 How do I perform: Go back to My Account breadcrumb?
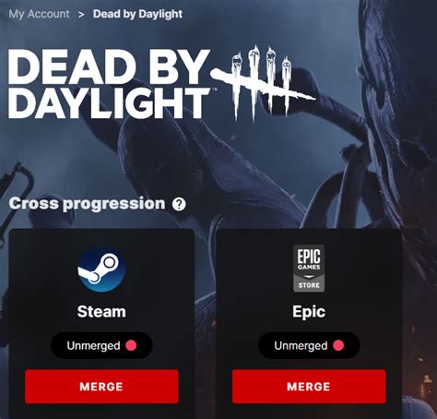[x=39, y=14]
